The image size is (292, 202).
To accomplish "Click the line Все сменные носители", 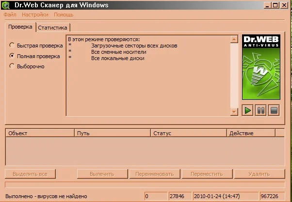I will tap(119, 52).
